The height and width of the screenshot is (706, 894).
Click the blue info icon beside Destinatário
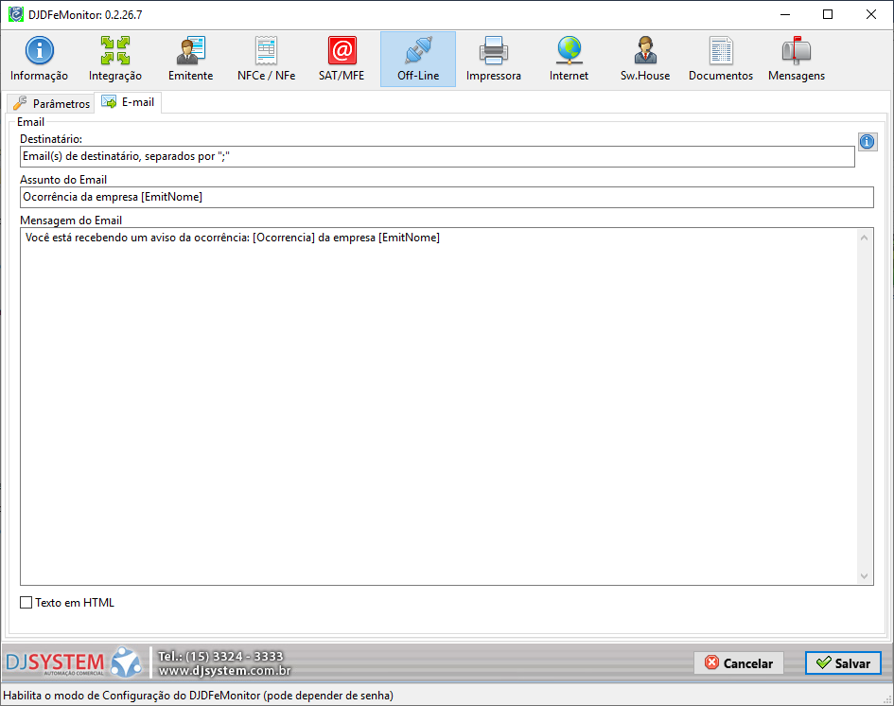tap(867, 142)
